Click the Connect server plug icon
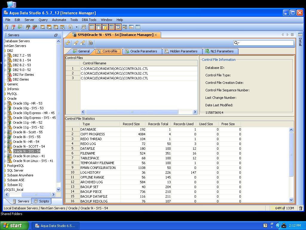The image size is (306, 230). pyautogui.click(x=28, y=27)
